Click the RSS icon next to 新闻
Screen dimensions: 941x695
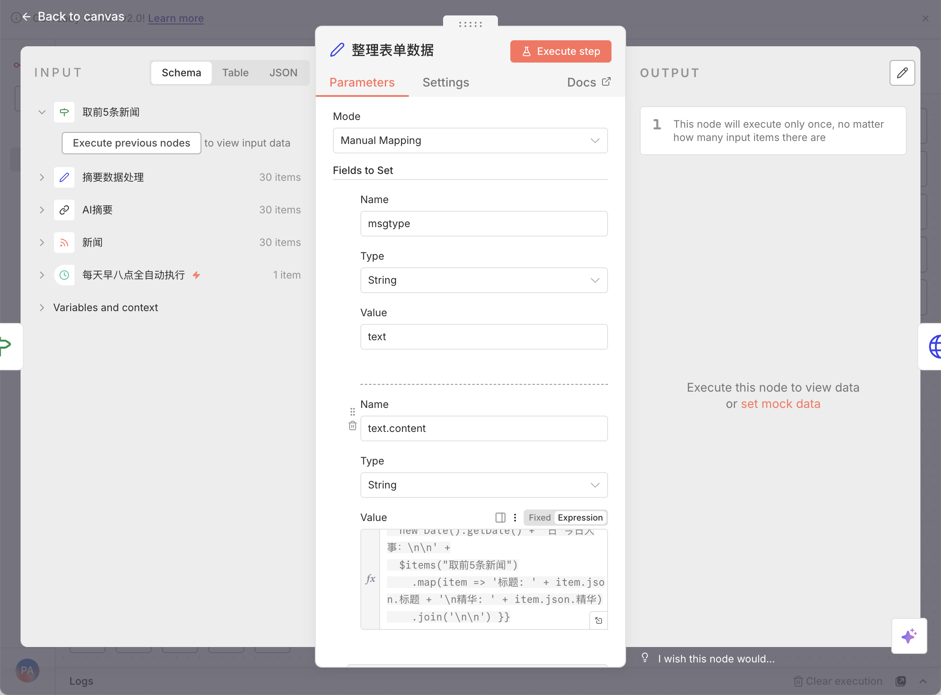[64, 243]
